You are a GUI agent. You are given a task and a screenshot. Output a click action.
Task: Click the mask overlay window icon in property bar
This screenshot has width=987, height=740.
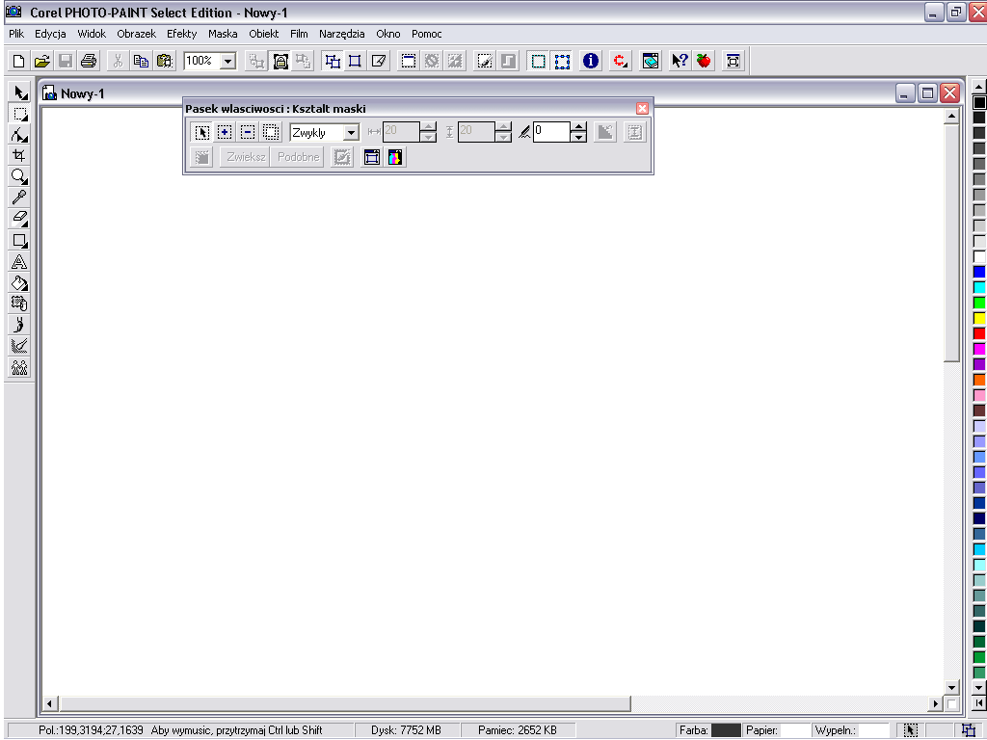372,157
